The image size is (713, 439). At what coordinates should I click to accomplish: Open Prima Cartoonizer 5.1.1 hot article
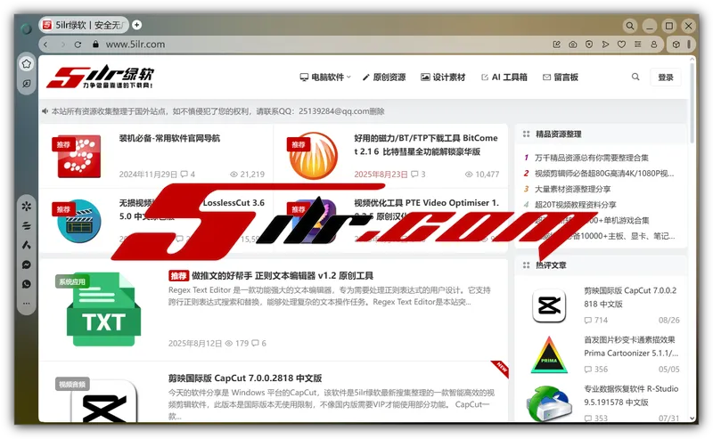pos(631,346)
